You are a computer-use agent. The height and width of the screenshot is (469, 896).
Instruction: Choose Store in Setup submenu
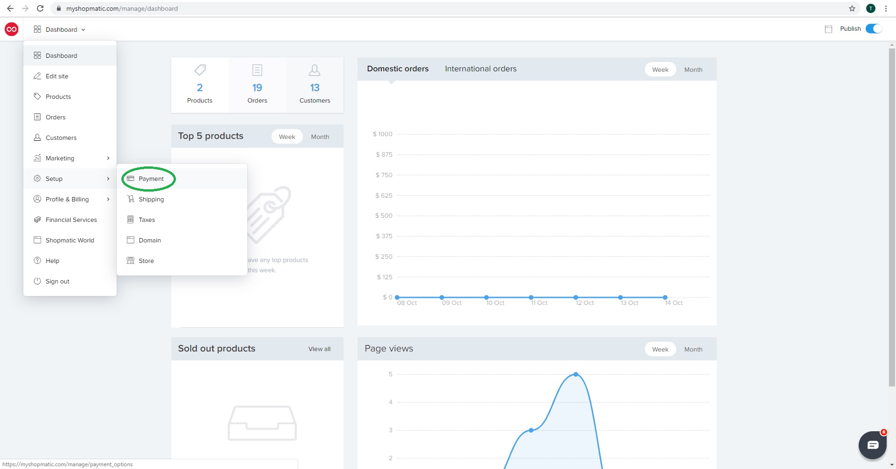click(182, 261)
